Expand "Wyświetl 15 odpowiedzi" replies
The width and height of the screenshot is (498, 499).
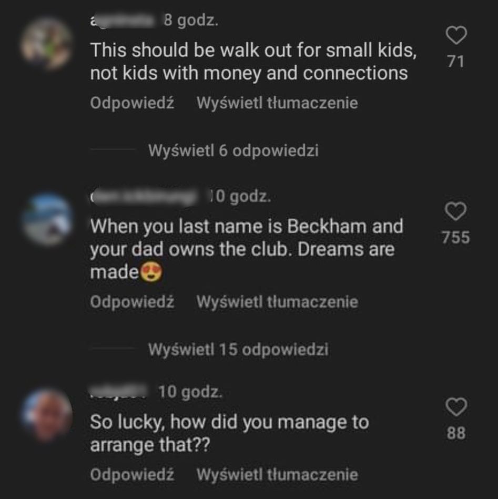pyautogui.click(x=238, y=350)
